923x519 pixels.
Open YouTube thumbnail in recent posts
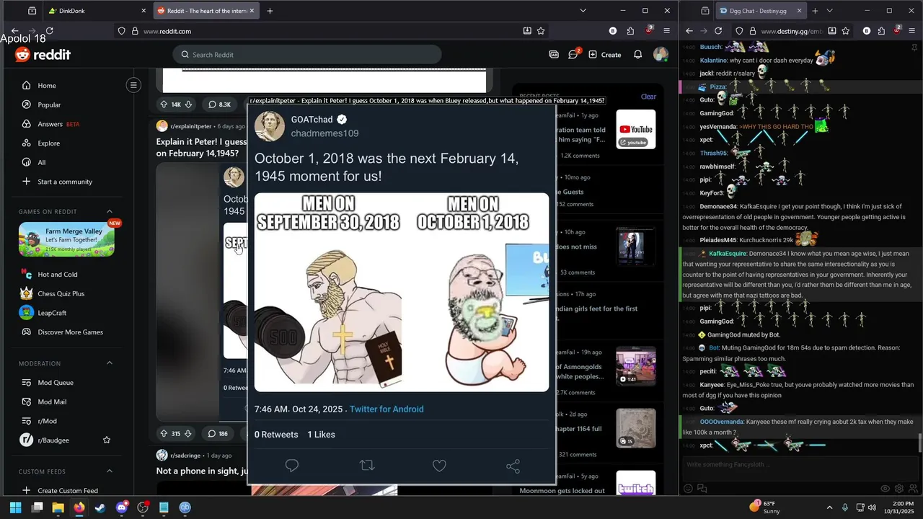pos(636,130)
